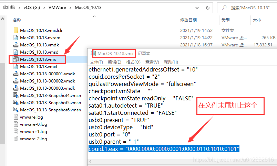The height and width of the screenshot is (166, 277).
Task: Click the MacOS_10.13.vmxf file icon
Action: coord(16,66)
